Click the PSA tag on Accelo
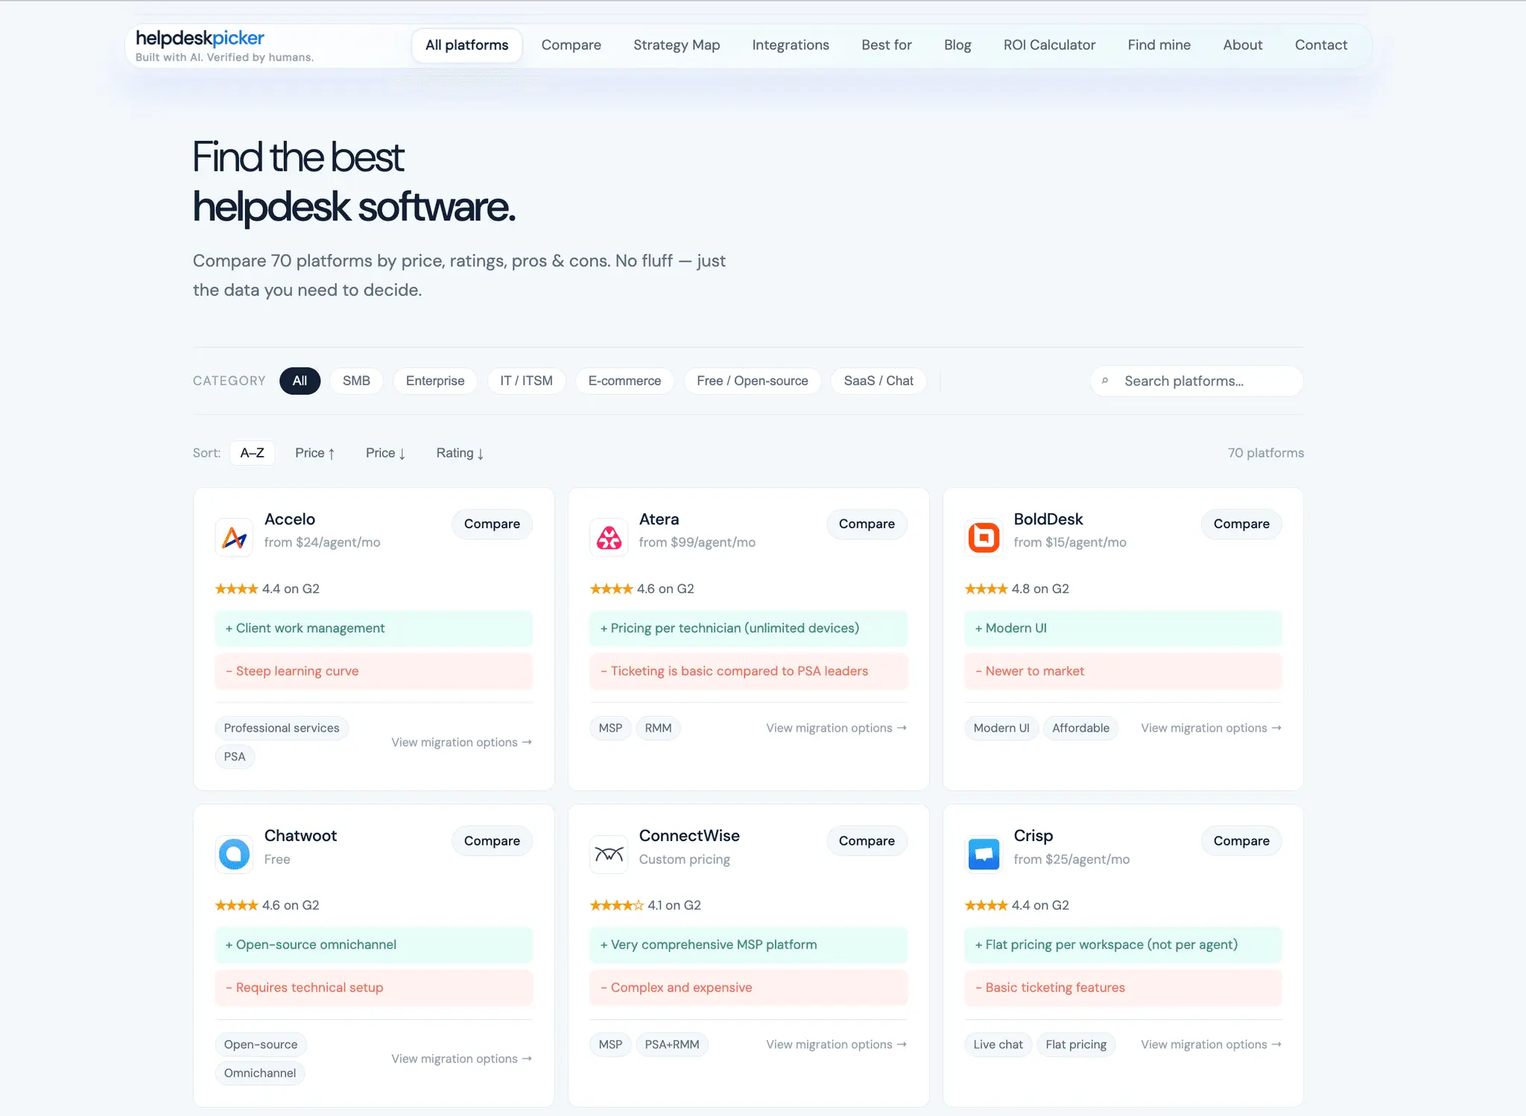Screen dimensions: 1526x1116 pyautogui.click(x=235, y=756)
